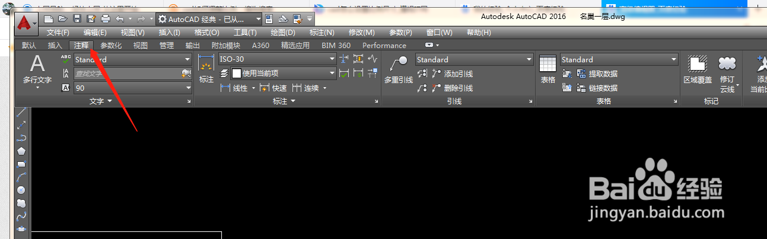Viewport: 767px width, 239px height.
Task: Save the drawing with the floppy disk icon
Action: coord(77,19)
